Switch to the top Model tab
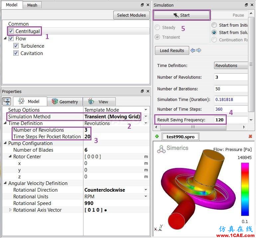Viewport: 256px width, 238px height. point(12,5)
